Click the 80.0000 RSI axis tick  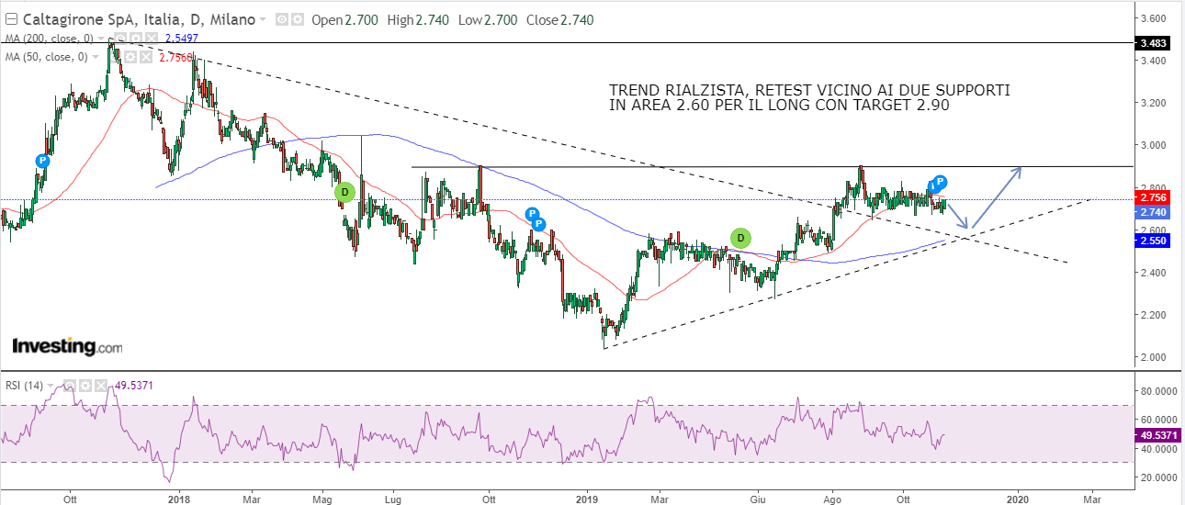click(x=1158, y=391)
